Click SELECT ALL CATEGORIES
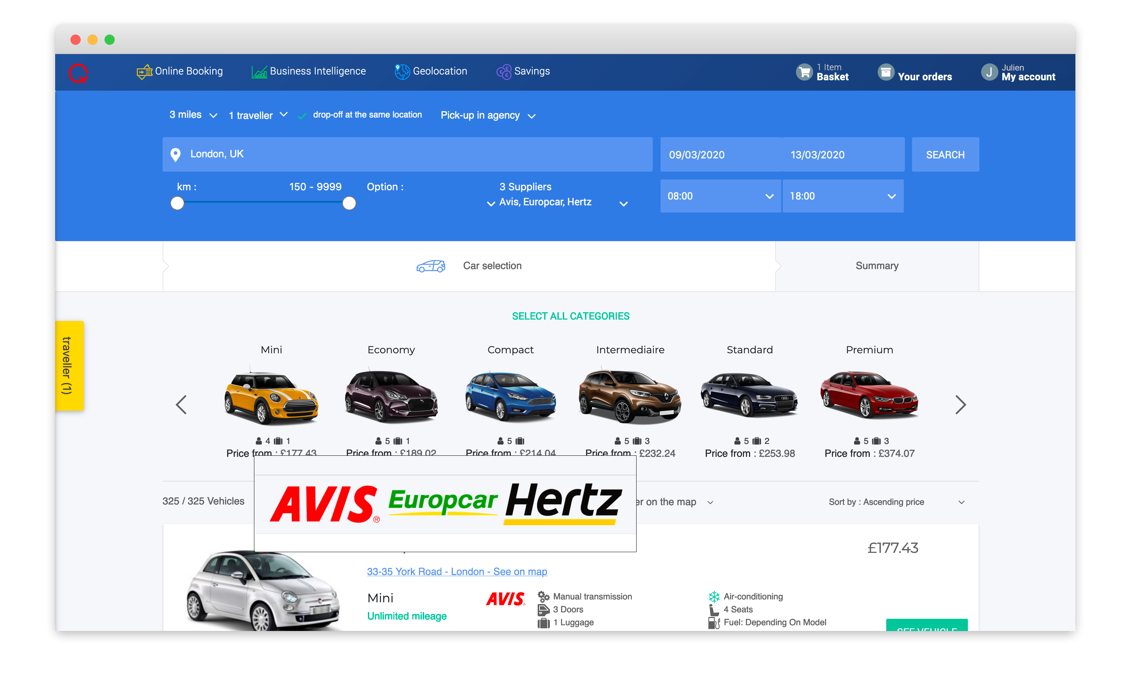This screenshot has height=684, width=1142. click(571, 316)
